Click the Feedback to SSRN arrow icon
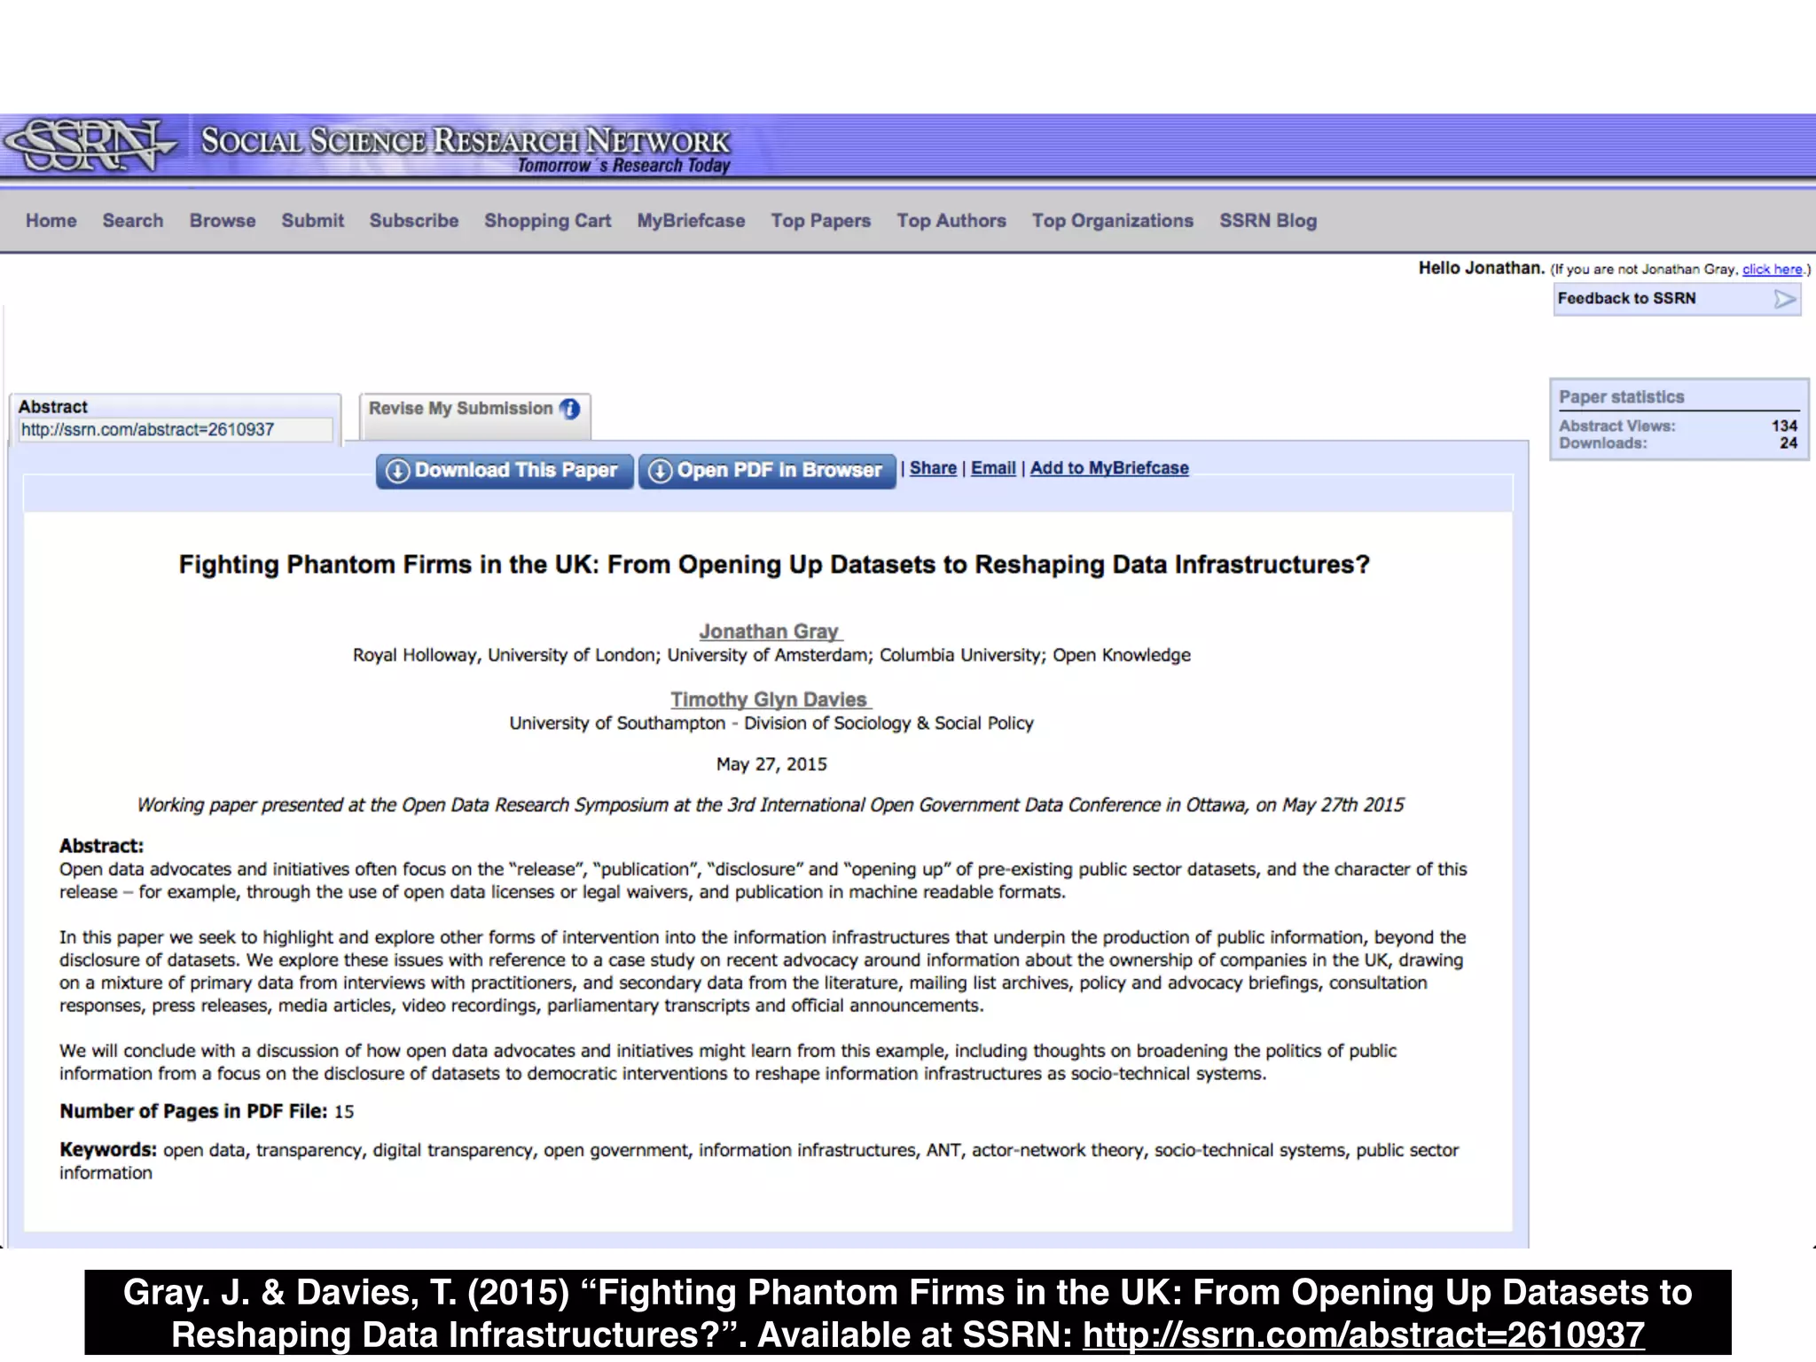The image size is (1816, 1362). coord(1785,299)
